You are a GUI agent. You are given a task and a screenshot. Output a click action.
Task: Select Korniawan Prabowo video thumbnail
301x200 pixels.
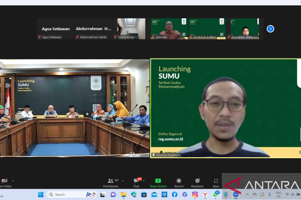point(245,29)
